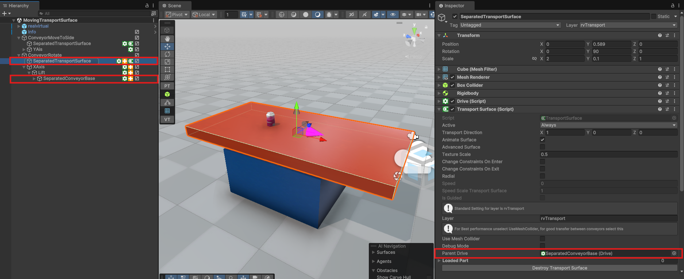Select the Rotate tool
Viewport: 684px width, 279px height.
click(x=167, y=54)
